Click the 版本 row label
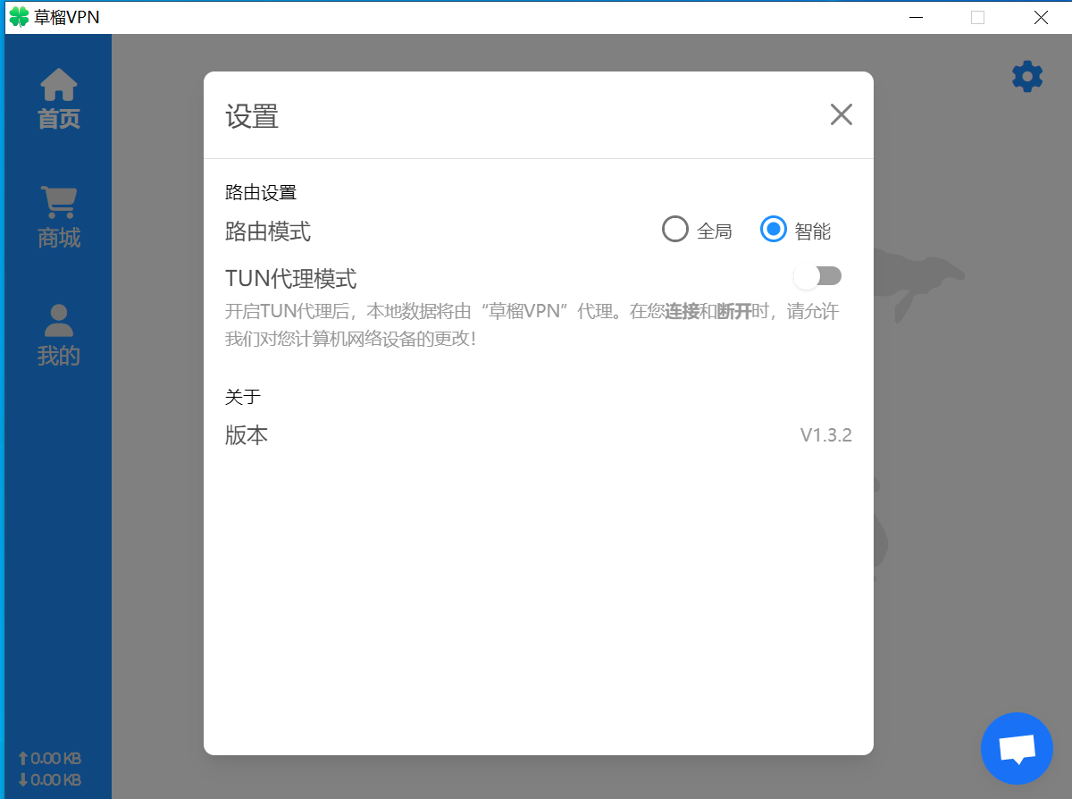1072x799 pixels. (x=247, y=435)
